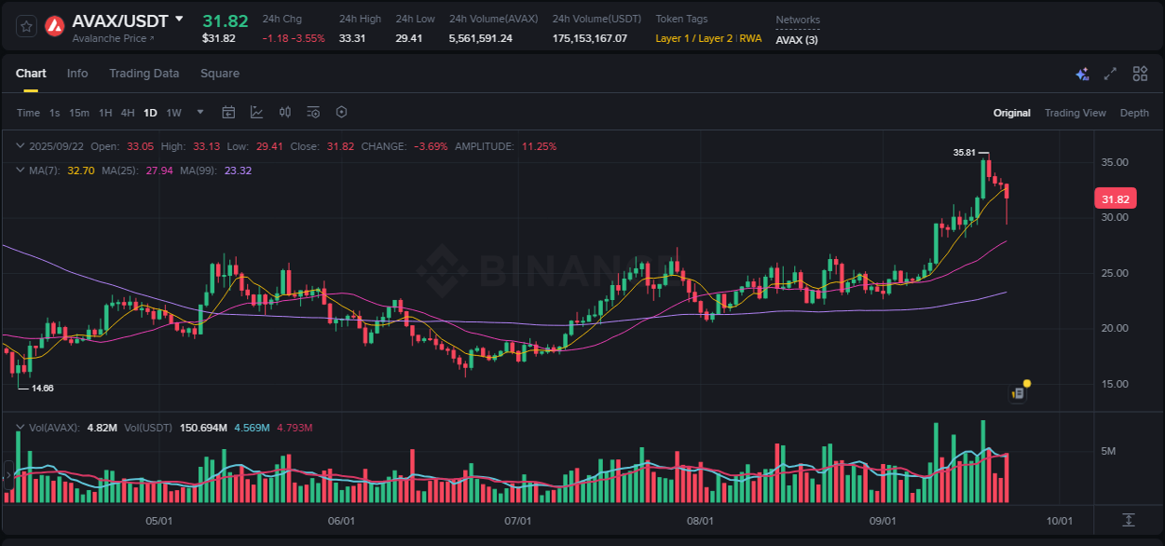This screenshot has width=1165, height=546.
Task: Favorite AVAX/USDT with the star toggle
Action: pyautogui.click(x=25, y=26)
